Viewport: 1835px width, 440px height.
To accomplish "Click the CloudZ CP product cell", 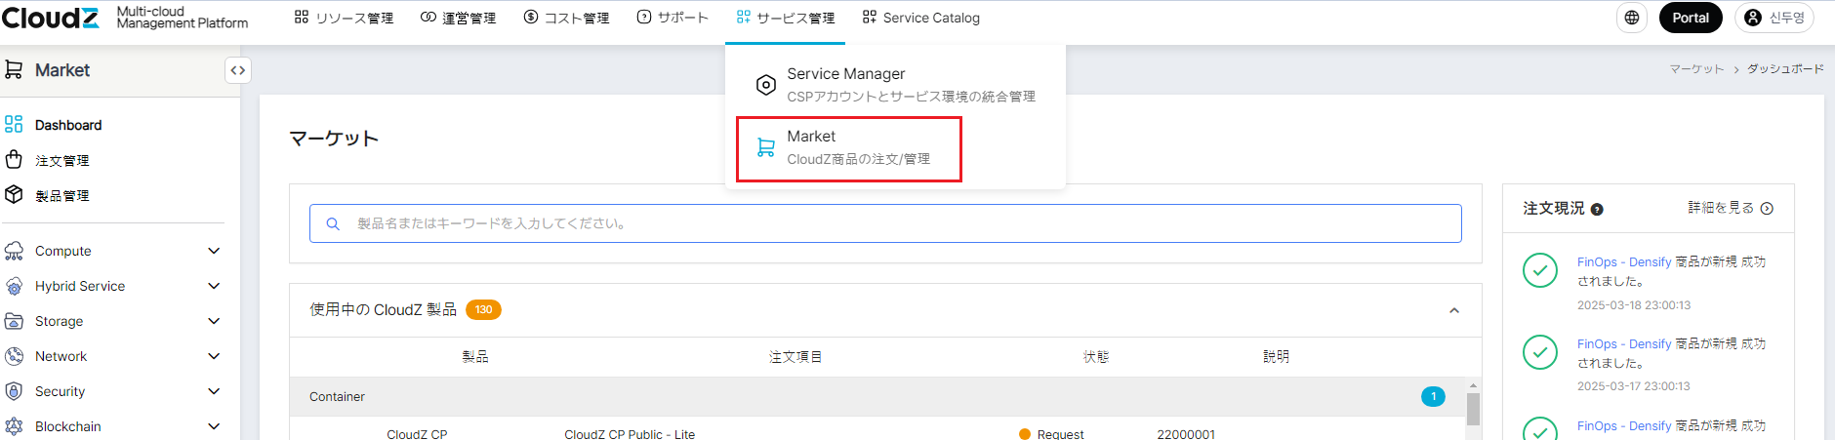I will coord(417,434).
